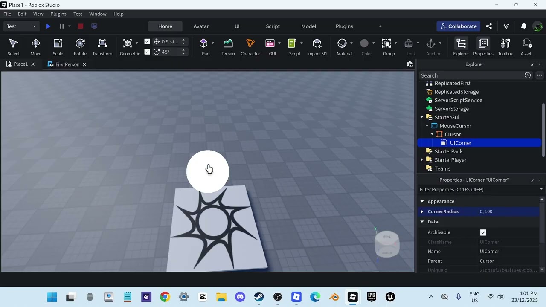Click the Collaborate button
Viewport: 546px width, 307px height.
tap(459, 26)
